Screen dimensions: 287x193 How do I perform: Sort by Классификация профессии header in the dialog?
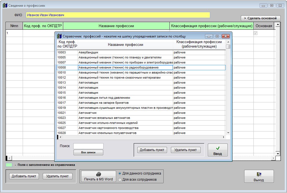[x=199, y=44]
